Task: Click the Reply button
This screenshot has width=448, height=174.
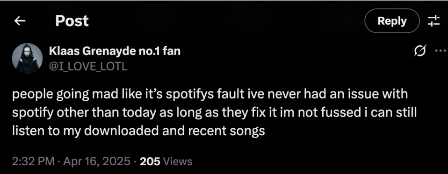Action: coord(392,21)
